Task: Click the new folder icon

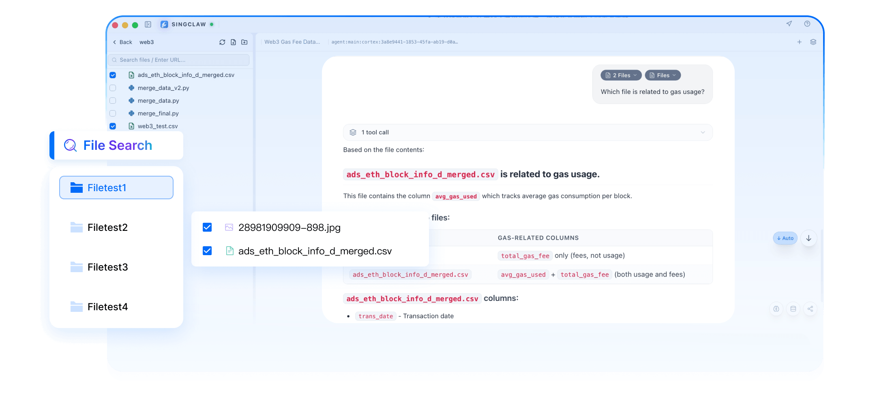Action: point(244,42)
